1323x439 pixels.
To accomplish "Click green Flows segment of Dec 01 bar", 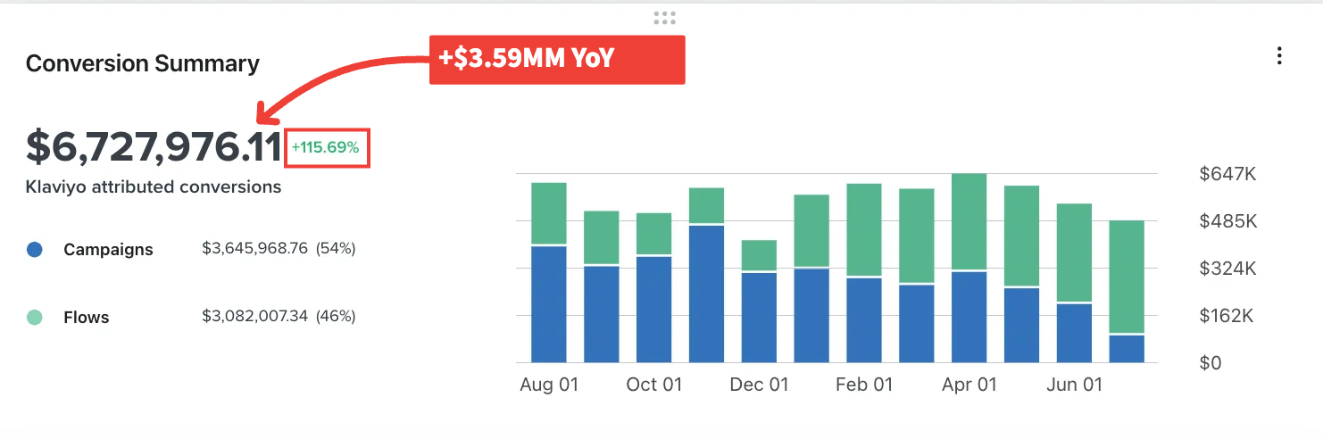I will (759, 255).
